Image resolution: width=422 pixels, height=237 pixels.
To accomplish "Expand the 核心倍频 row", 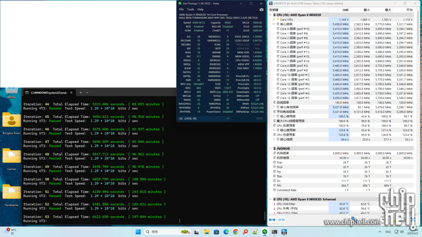I will pos(274,139).
